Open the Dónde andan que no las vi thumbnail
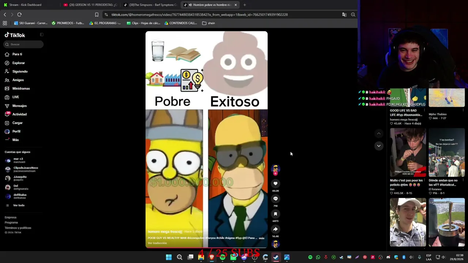Viewport: 468px width, 263px height. (447, 153)
